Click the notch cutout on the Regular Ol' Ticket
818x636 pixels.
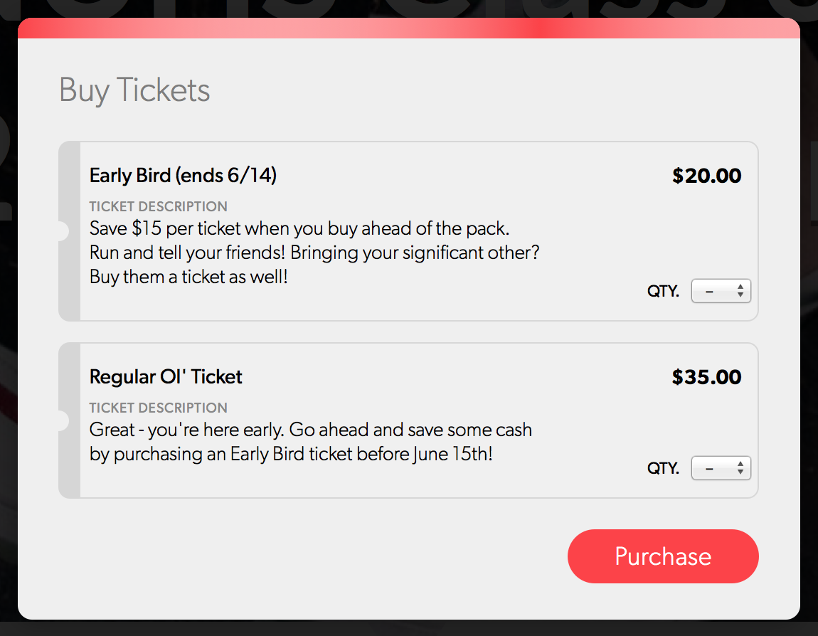(x=61, y=420)
